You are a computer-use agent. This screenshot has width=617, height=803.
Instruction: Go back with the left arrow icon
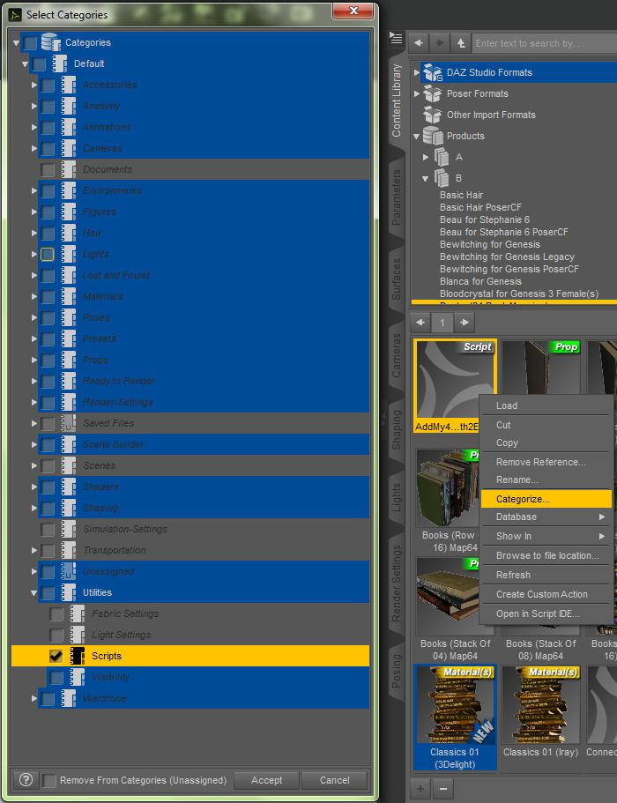[419, 43]
